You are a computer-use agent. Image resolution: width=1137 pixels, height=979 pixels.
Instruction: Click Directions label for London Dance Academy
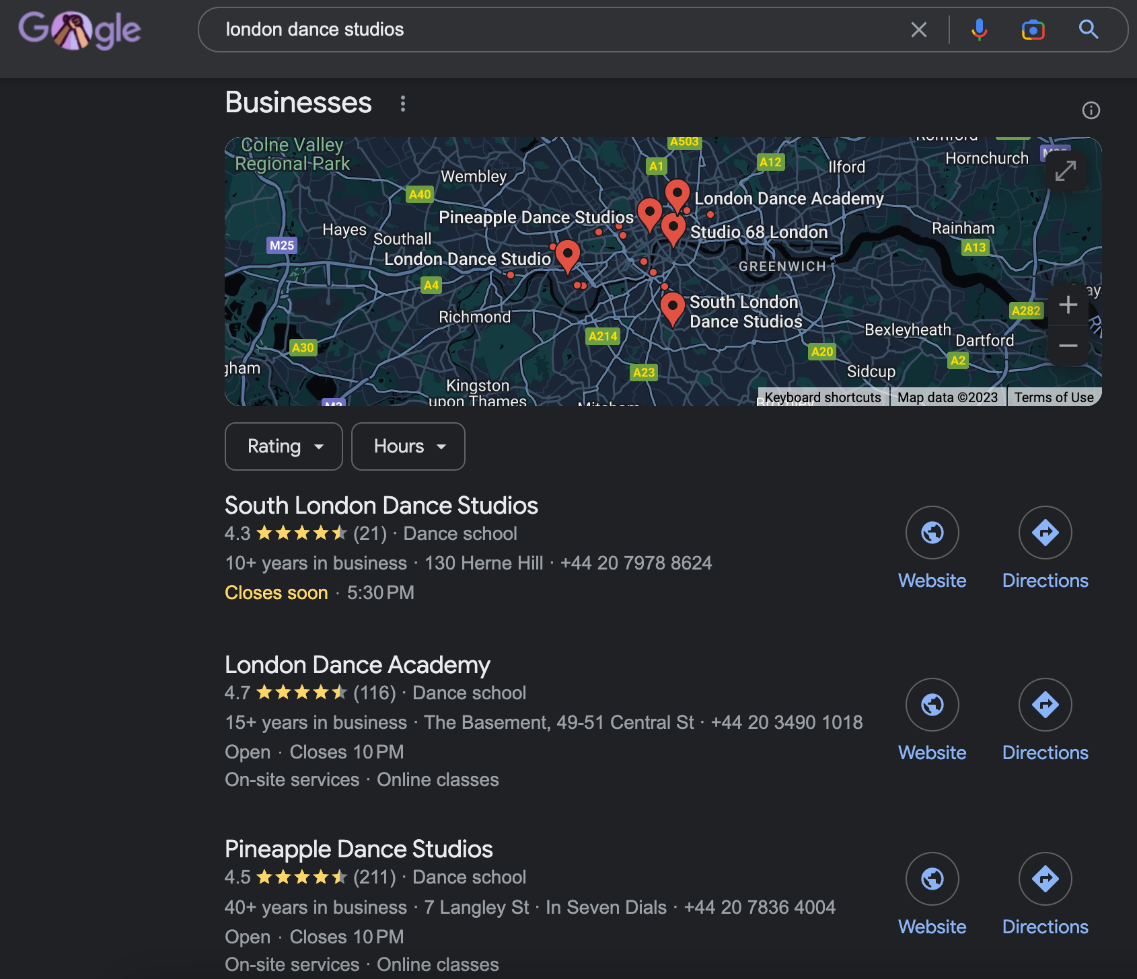(1046, 752)
